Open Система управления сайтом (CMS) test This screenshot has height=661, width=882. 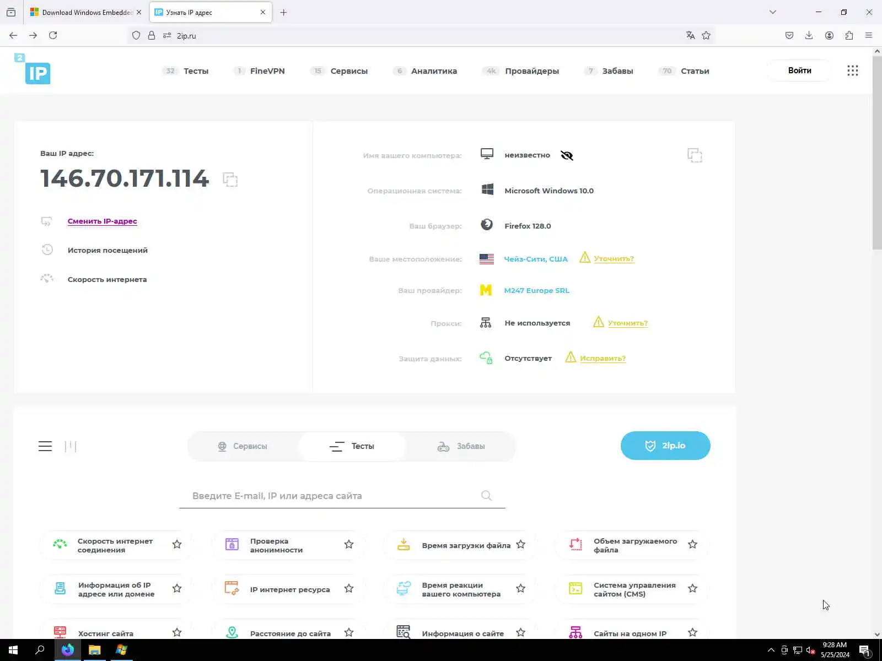coord(634,589)
